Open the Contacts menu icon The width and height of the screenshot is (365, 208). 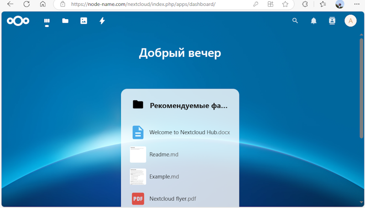[x=332, y=21]
